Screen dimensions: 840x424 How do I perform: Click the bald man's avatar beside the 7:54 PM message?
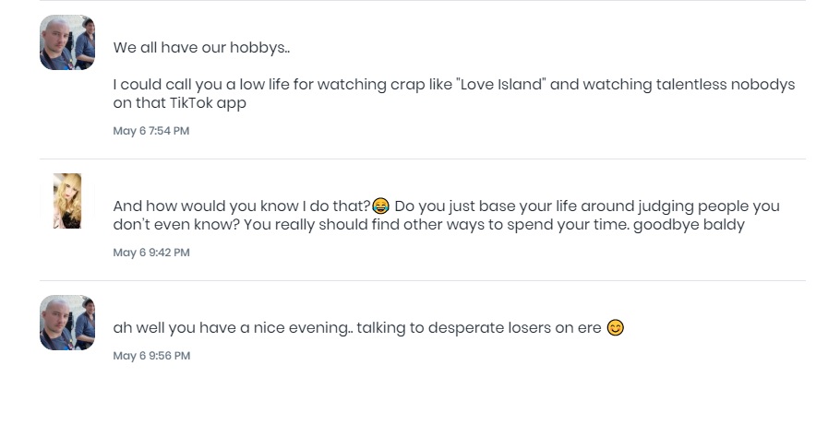point(67,42)
